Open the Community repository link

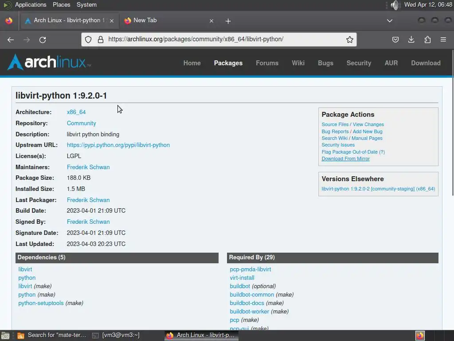pyautogui.click(x=82, y=123)
